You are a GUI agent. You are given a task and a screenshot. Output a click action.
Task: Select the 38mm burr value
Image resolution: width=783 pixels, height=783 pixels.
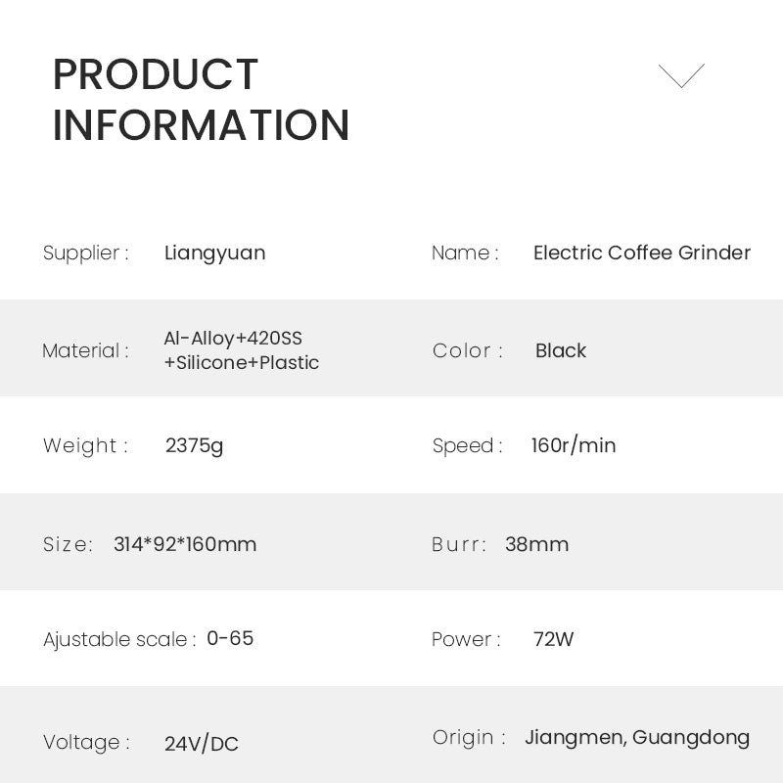coord(536,544)
